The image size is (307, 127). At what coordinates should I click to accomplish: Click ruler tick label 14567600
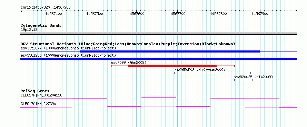(136, 14)
